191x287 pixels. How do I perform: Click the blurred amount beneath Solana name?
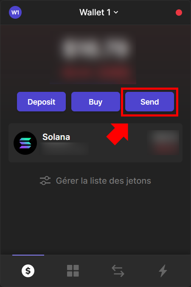(65, 149)
